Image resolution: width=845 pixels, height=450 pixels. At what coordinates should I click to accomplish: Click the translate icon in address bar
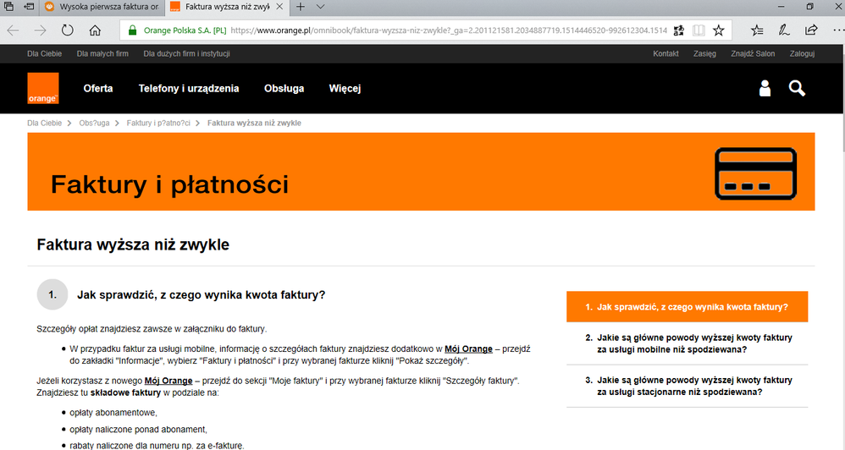click(x=679, y=30)
